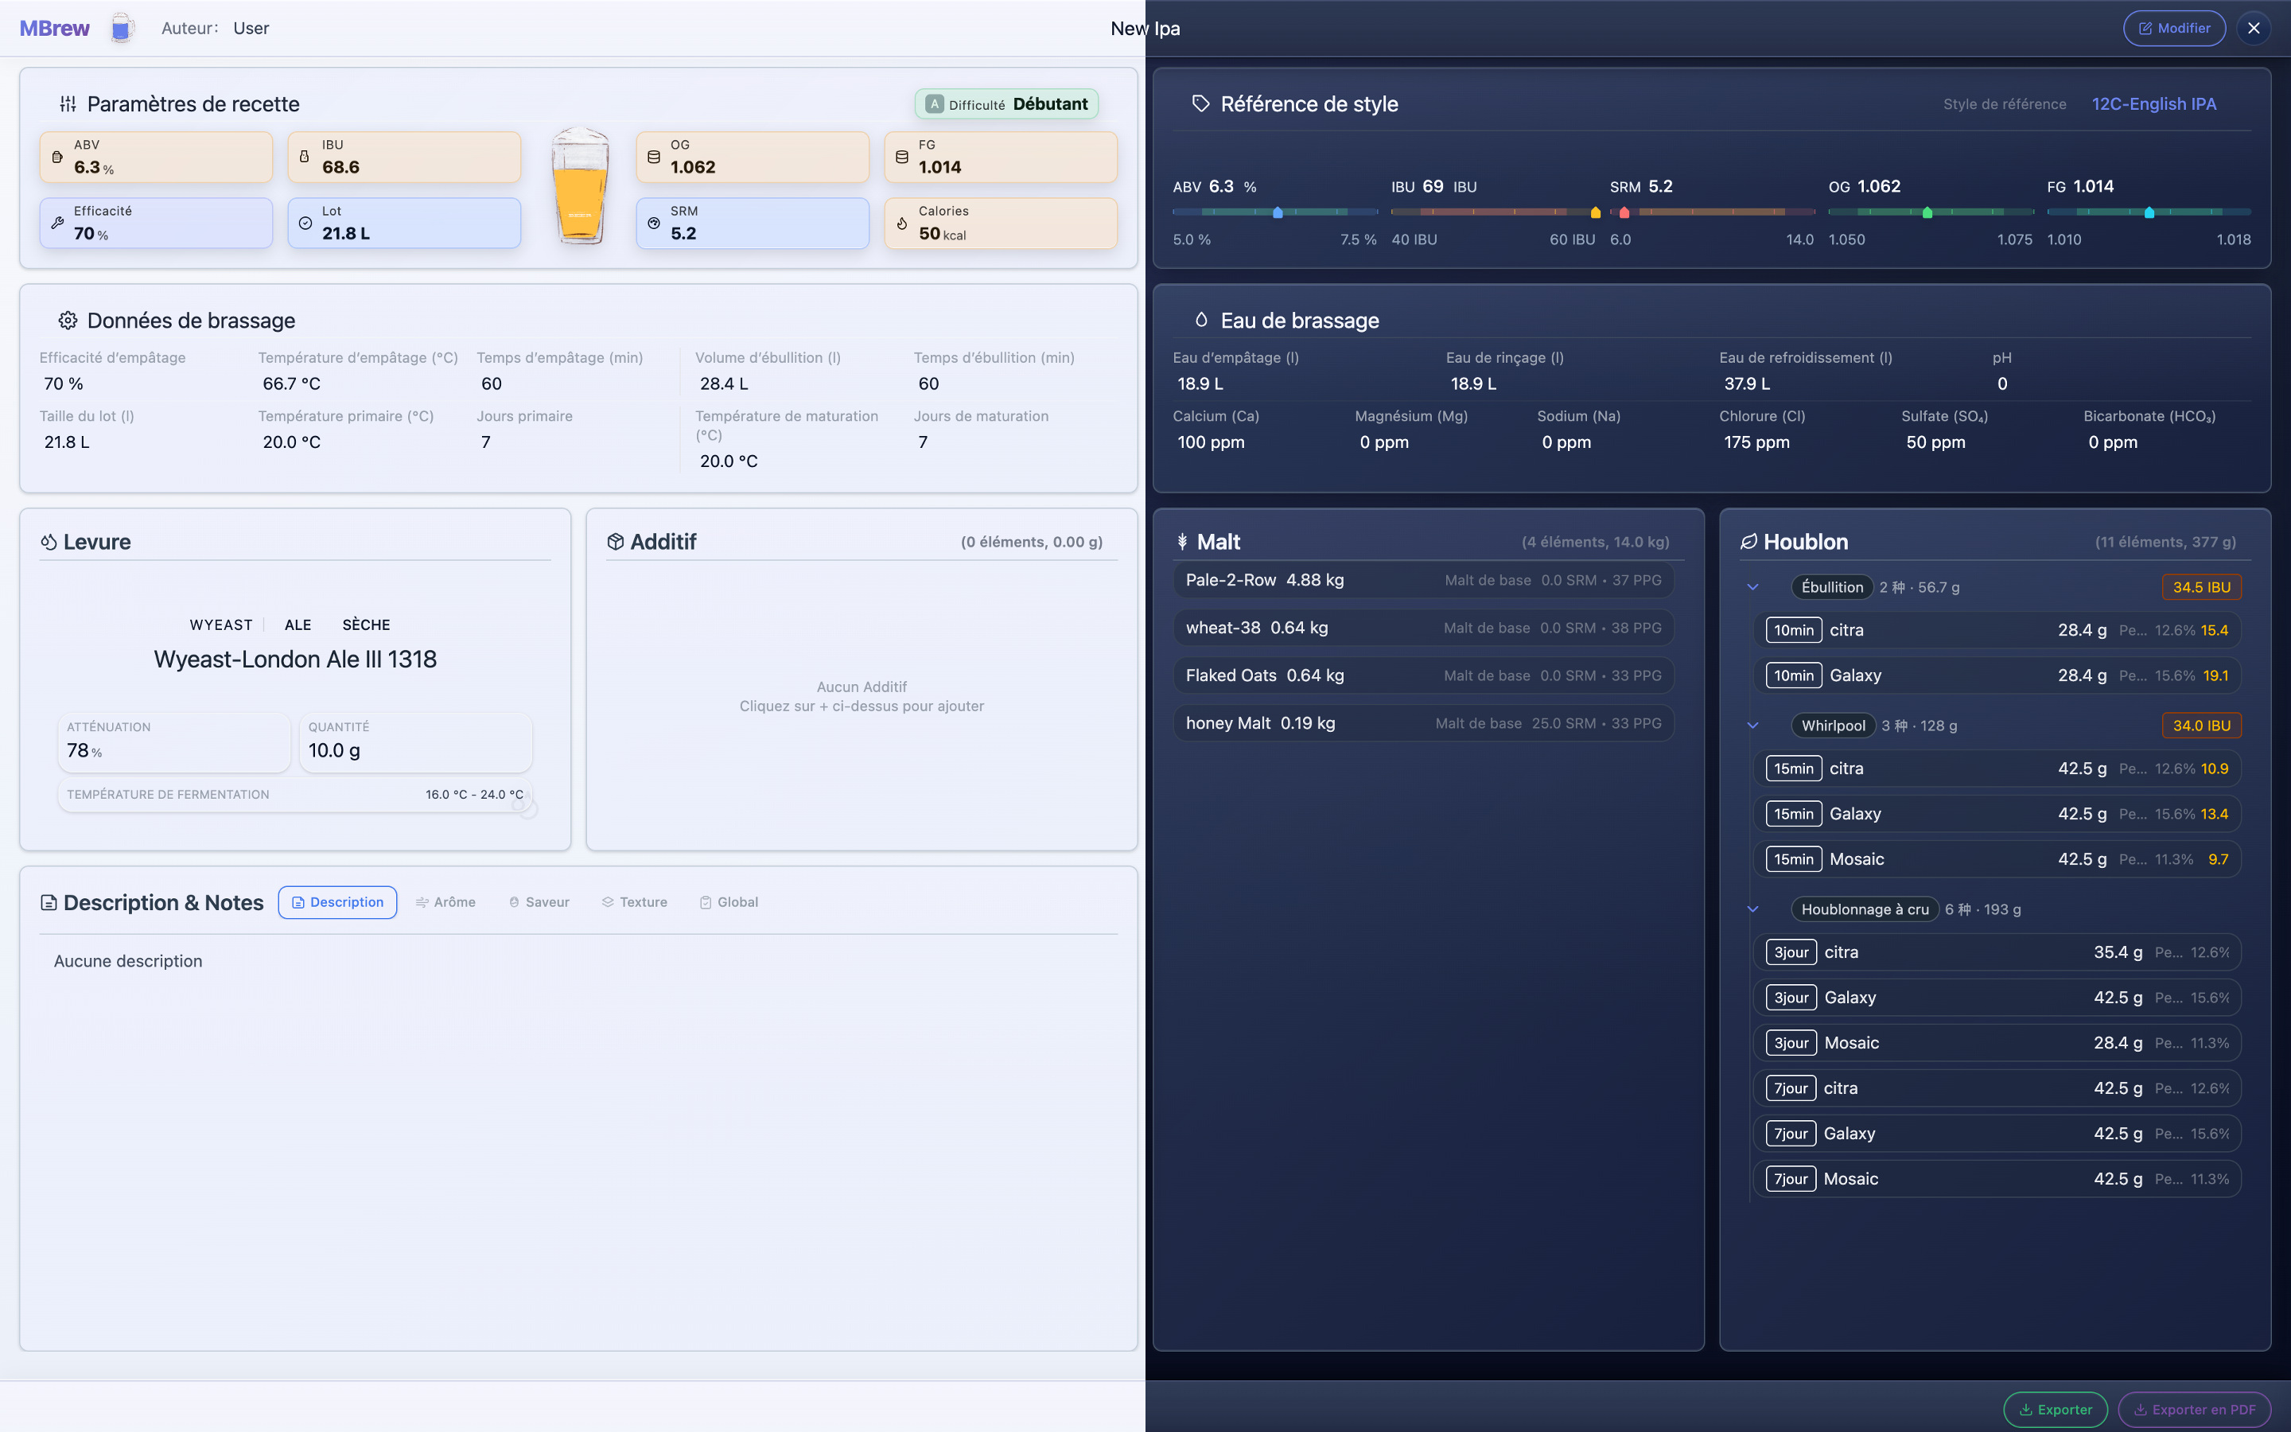The image size is (2291, 1432).
Task: Click the beer glass color illustration
Action: [579, 187]
